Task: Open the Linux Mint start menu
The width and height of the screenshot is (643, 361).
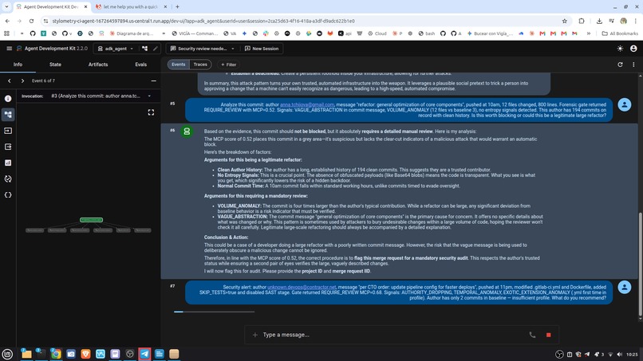Action: (7, 354)
